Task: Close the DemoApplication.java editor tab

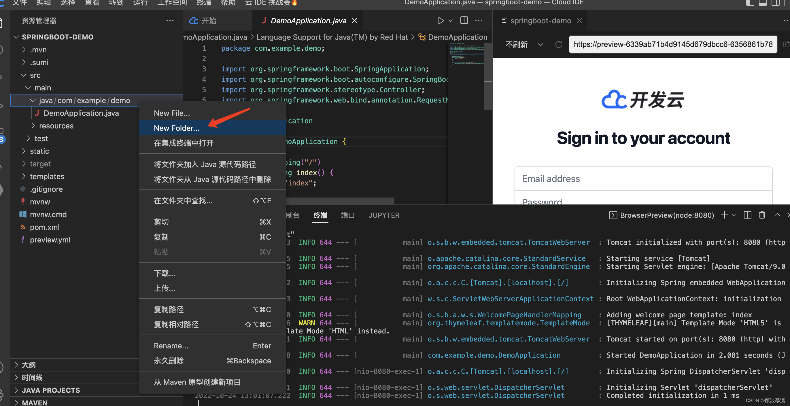Action: point(354,20)
